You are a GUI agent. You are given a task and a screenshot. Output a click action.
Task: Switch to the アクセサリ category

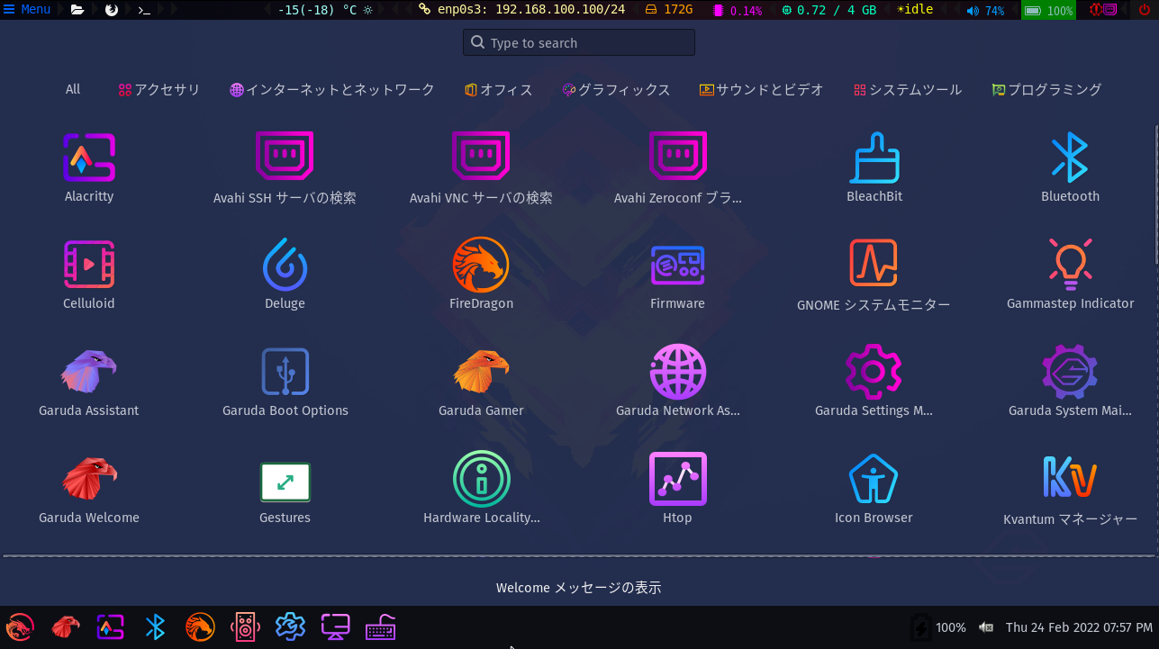159,89
